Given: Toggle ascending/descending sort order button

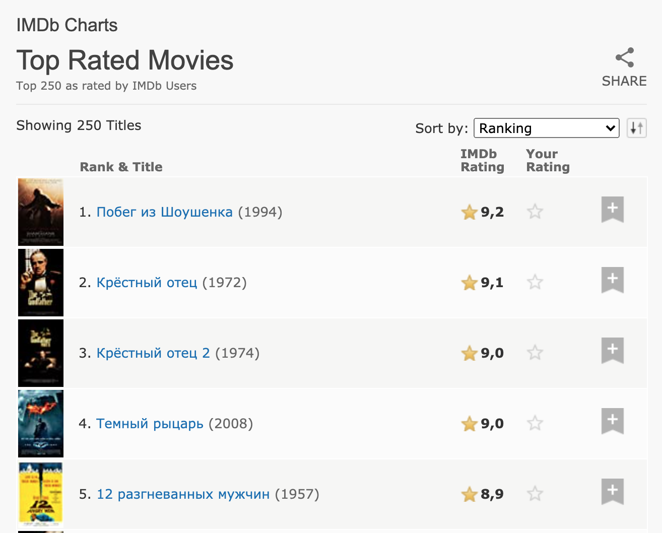Looking at the screenshot, I should [x=637, y=128].
